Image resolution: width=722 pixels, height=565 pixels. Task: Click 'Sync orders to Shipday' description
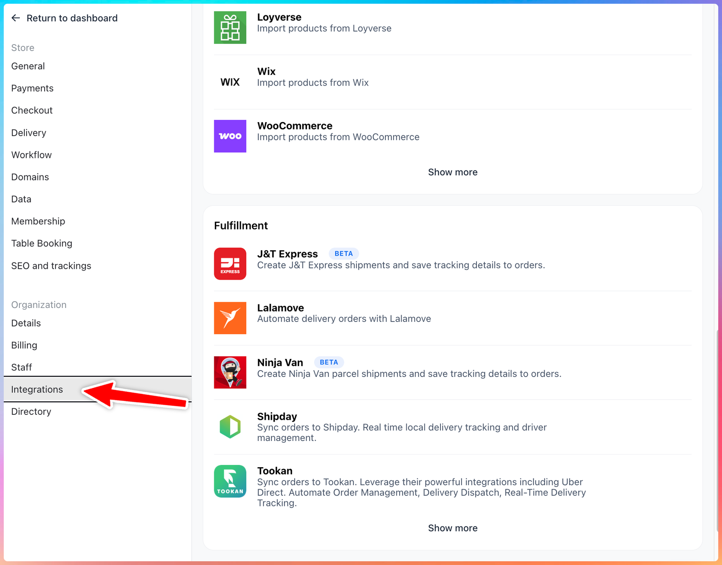point(402,432)
